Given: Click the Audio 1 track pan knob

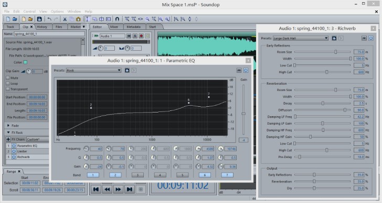Looking at the screenshot, I should coord(127,48).
